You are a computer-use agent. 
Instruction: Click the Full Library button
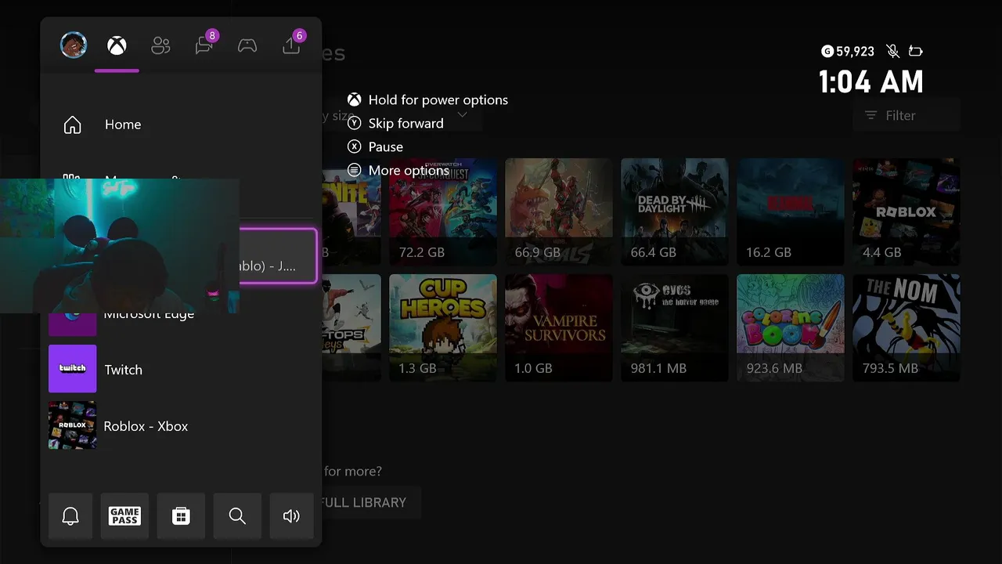371,502
